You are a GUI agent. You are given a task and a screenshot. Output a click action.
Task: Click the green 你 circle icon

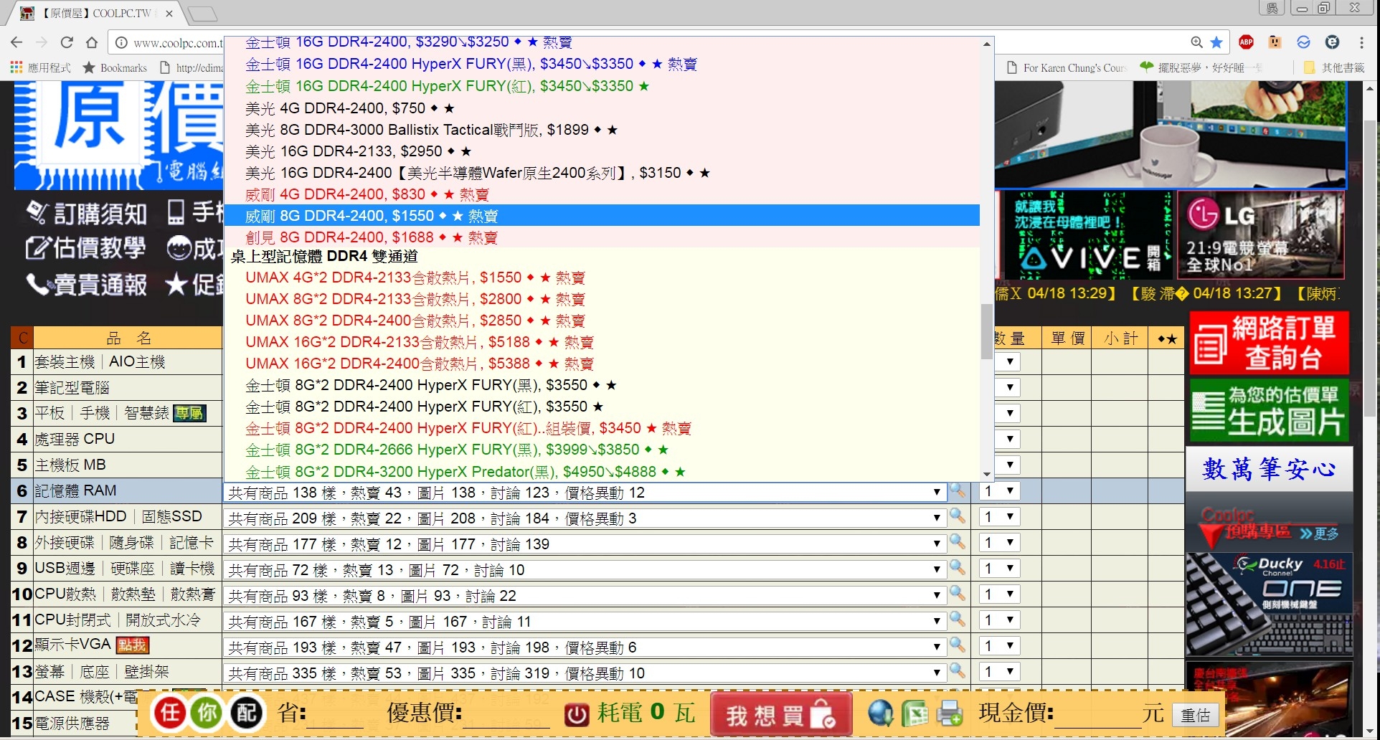click(x=208, y=713)
